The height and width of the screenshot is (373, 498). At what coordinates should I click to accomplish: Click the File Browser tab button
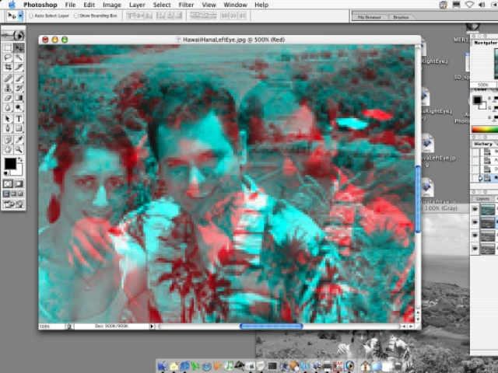[371, 16]
